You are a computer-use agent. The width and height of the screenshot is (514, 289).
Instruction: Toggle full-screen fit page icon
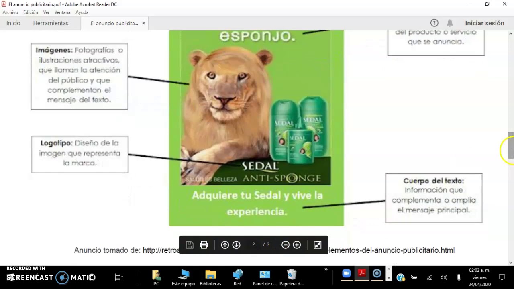(x=318, y=245)
